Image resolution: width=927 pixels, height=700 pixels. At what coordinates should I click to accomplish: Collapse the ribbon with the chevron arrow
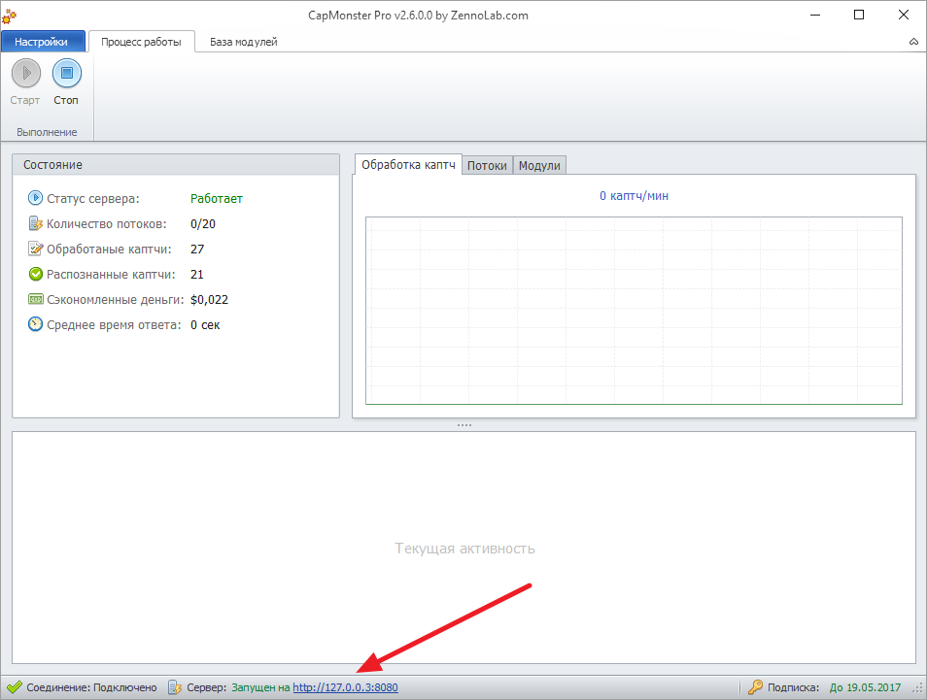click(x=913, y=42)
